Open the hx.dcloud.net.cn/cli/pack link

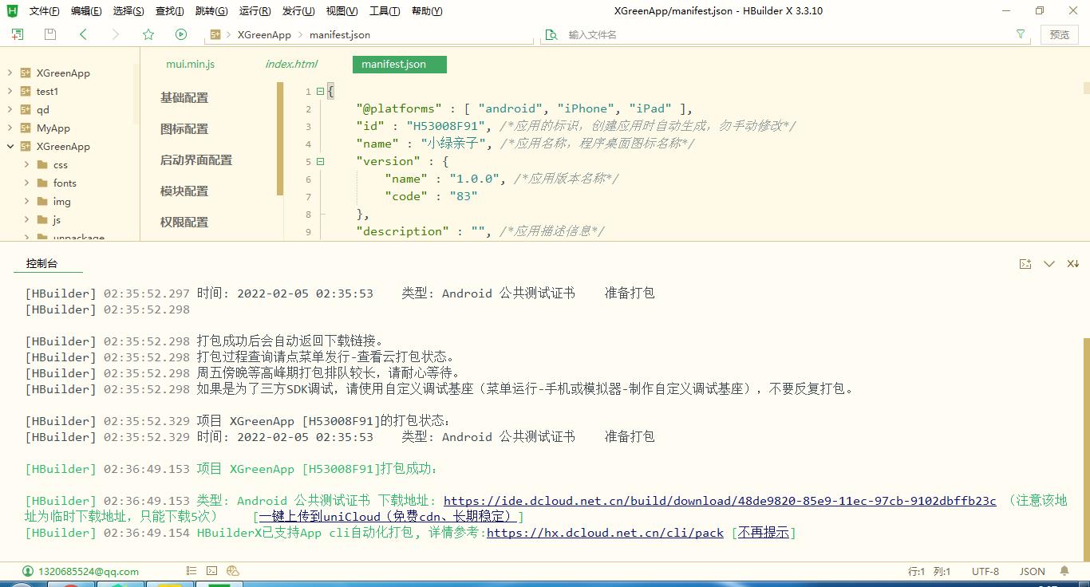tap(605, 533)
